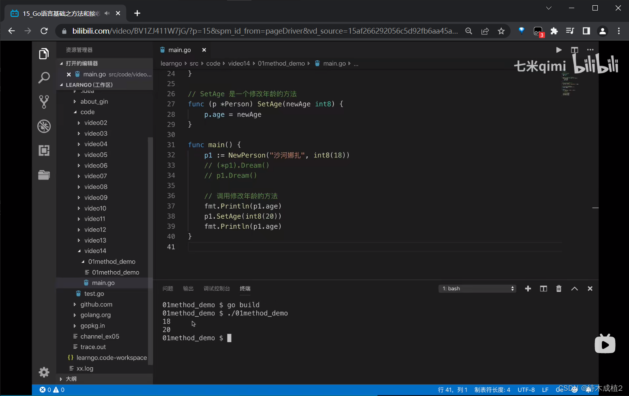
Task: Close the main.go editor tab
Action: click(x=204, y=50)
